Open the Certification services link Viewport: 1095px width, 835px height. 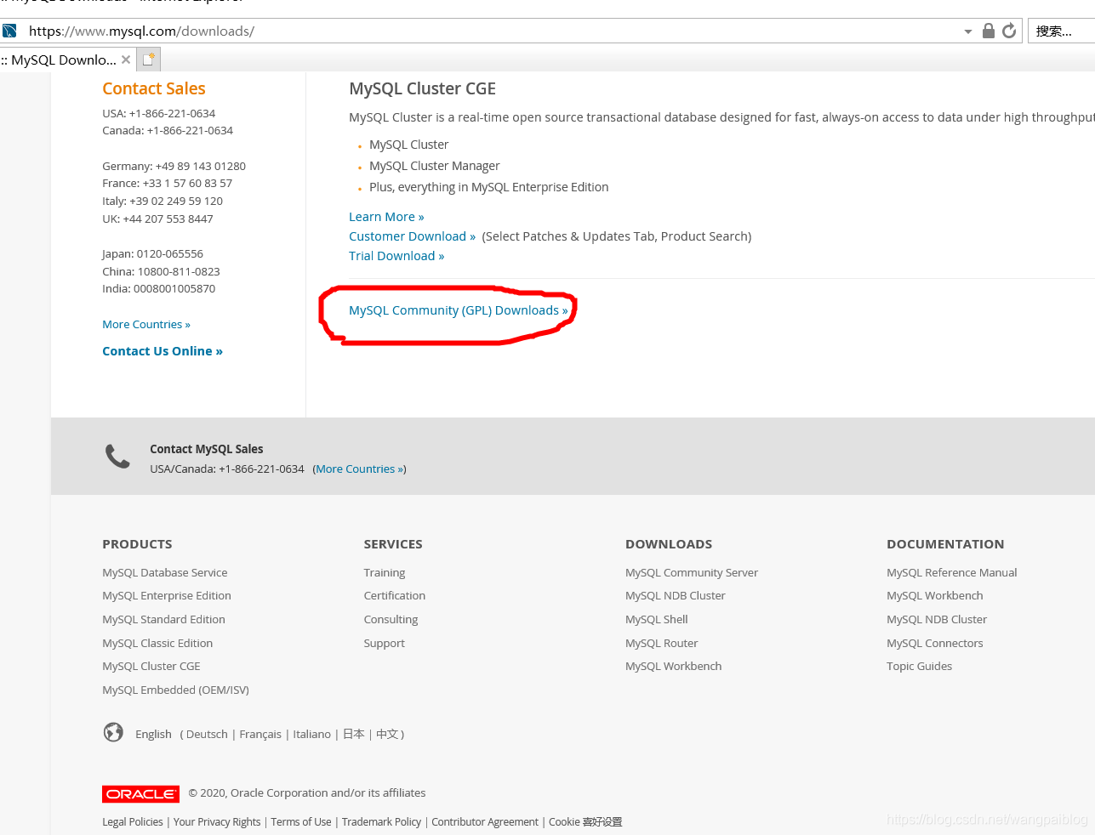coord(395,596)
